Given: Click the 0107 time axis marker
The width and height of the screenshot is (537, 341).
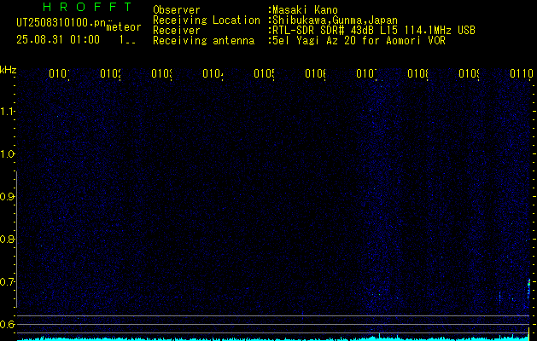Looking at the screenshot, I should tap(367, 74).
